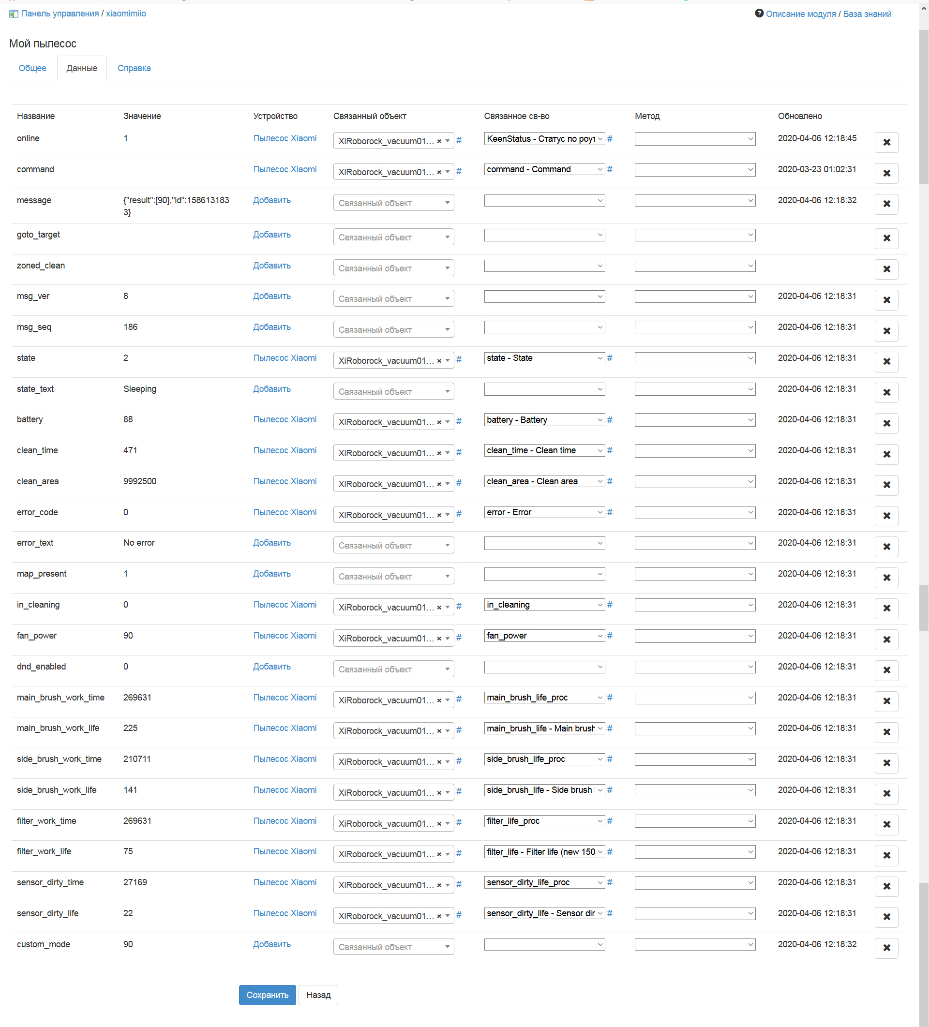Open the Справка tab
The image size is (929, 1027).
click(x=134, y=68)
